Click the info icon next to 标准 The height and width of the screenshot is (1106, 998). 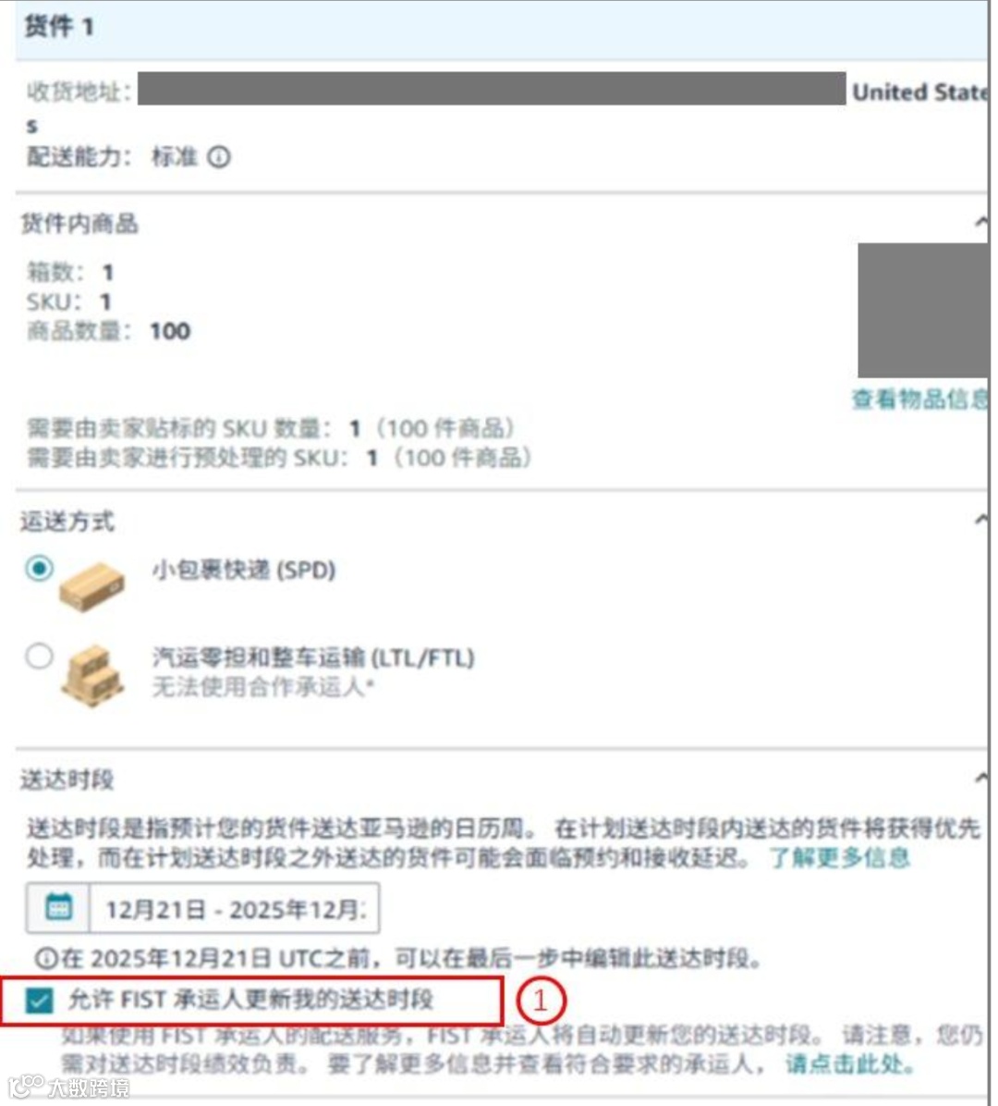coord(219,157)
